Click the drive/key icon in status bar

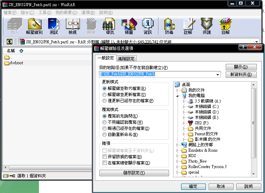(x=9, y=176)
